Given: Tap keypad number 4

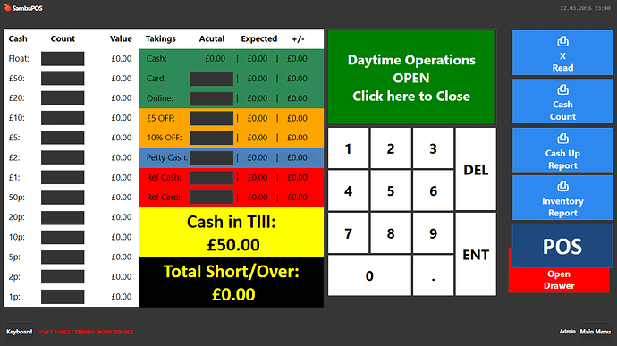Looking at the screenshot, I should click(348, 191).
